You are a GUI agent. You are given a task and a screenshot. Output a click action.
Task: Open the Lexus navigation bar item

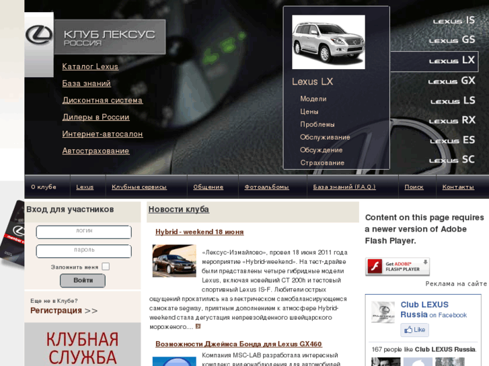pyautogui.click(x=85, y=187)
